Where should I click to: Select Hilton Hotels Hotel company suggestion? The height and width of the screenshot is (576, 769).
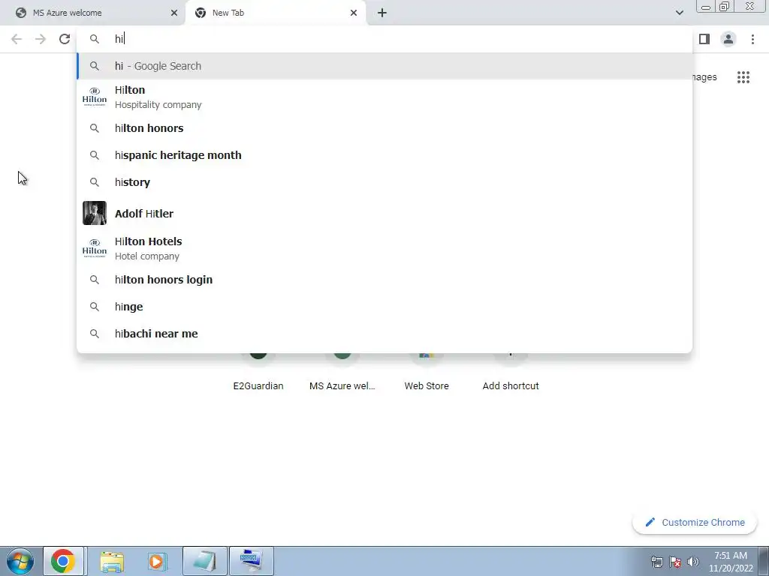pyautogui.click(x=385, y=248)
